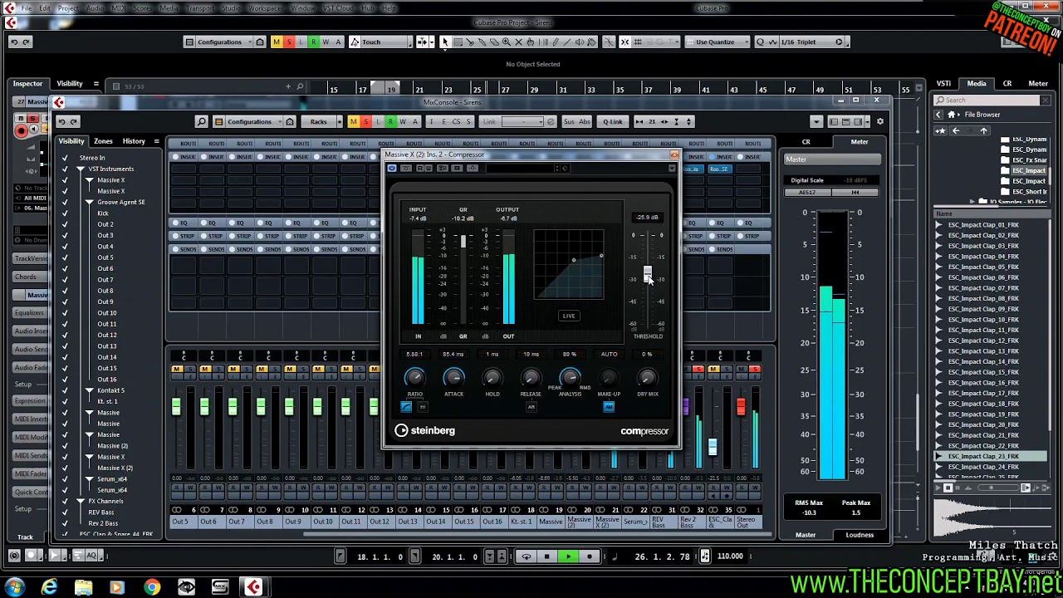Switch to the VSTi tab
The image size is (1063, 598).
(x=943, y=83)
